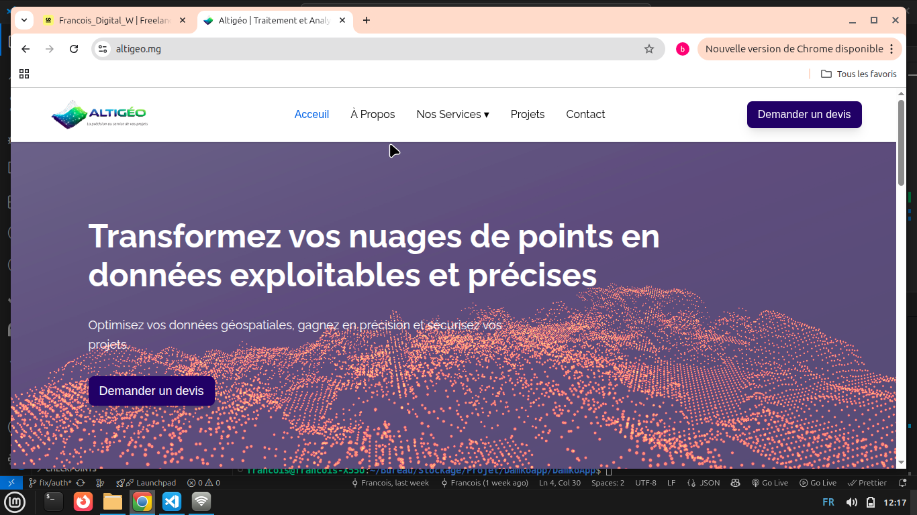Viewport: 917px width, 515px height.
Task: Click 'Francois (1 week ago)' in status bar
Action: (484, 483)
